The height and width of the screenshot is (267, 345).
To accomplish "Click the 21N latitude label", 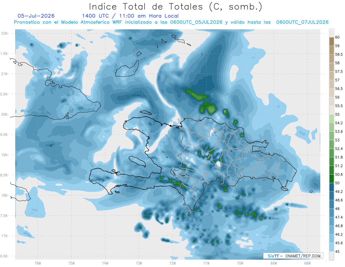I will [x=4, y=74].
